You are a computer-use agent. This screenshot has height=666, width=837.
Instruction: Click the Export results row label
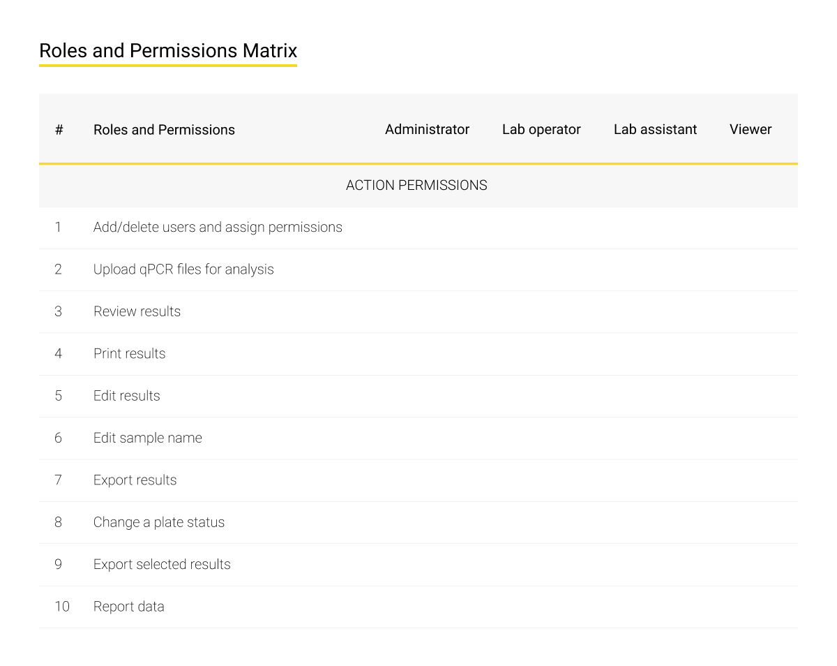135,480
